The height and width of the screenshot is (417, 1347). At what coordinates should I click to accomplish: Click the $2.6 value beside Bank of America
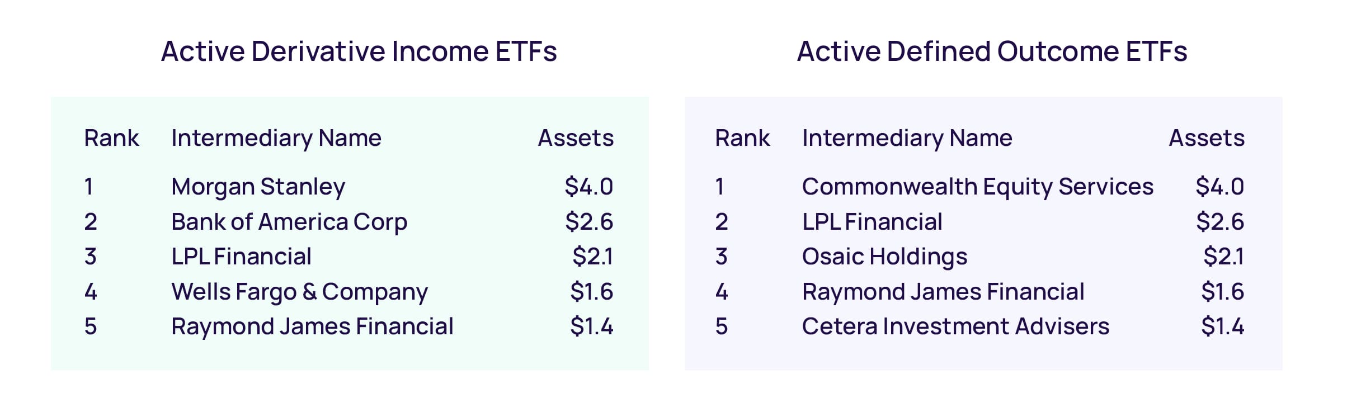[x=588, y=222]
